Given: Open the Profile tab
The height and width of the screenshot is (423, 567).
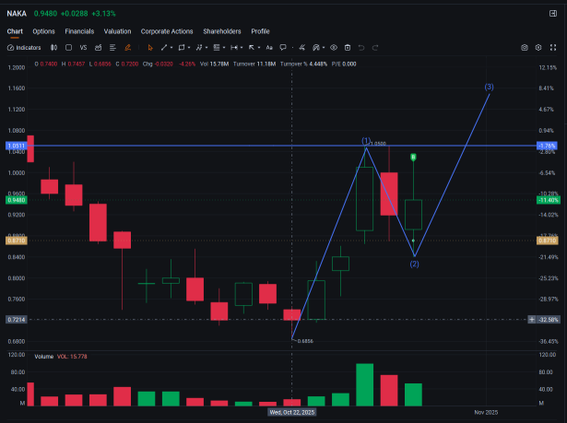Looking at the screenshot, I should pos(260,31).
